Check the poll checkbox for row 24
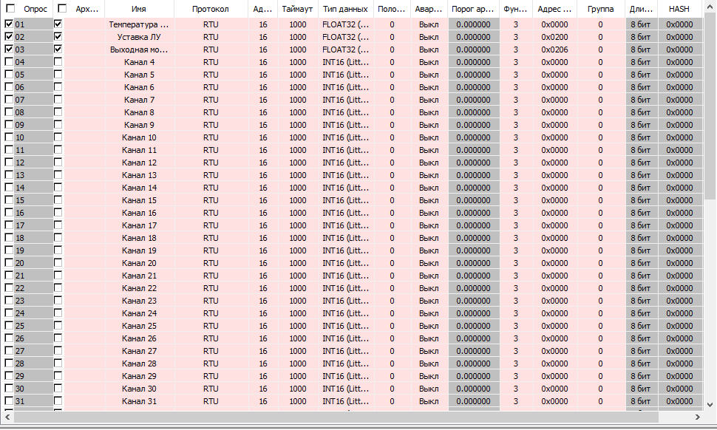 pyautogui.click(x=9, y=313)
